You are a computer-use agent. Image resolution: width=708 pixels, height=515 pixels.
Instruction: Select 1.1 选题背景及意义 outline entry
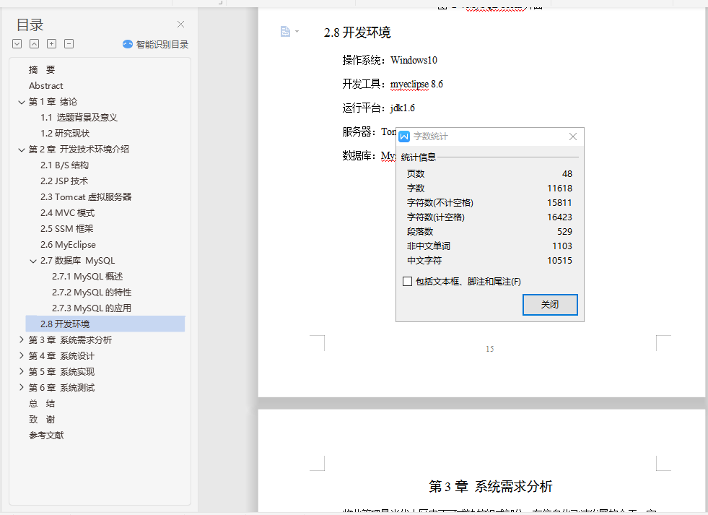(x=79, y=118)
